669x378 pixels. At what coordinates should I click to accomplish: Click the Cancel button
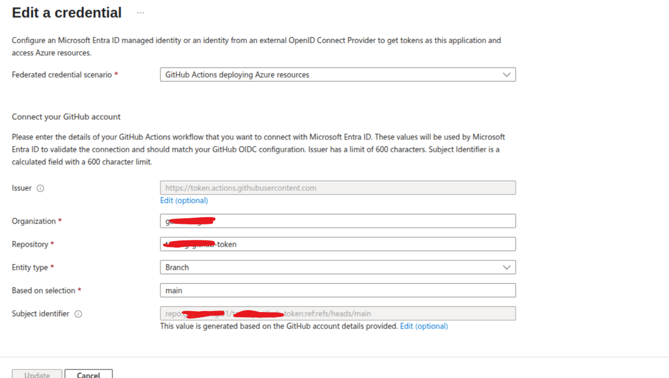coord(88,374)
